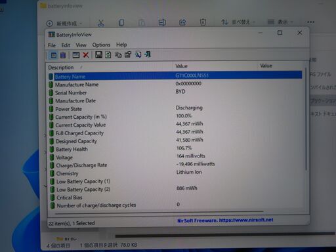The image size is (336, 252).
Task: Click the Exit toolbar icon
Action: click(x=148, y=54)
